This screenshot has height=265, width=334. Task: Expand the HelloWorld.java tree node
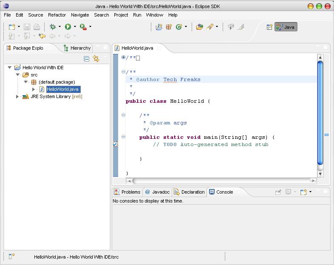click(34, 90)
